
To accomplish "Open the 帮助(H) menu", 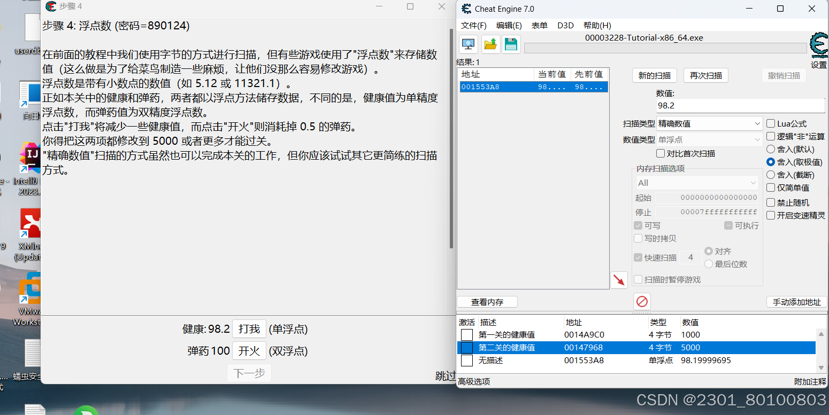I will (x=597, y=25).
